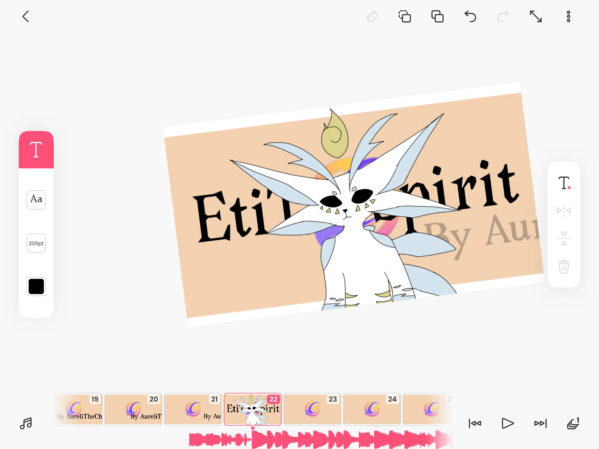Add a new text element
Image resolution: width=599 pixels, height=449 pixels.
coord(564,182)
